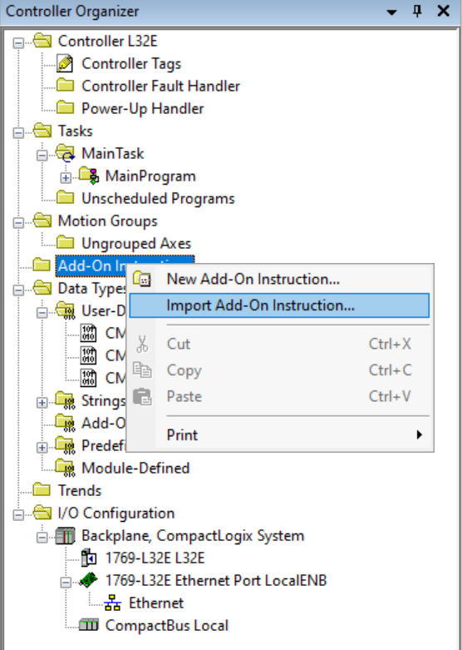Click the MainProgram folder icon
The image size is (462, 650).
coord(89,176)
